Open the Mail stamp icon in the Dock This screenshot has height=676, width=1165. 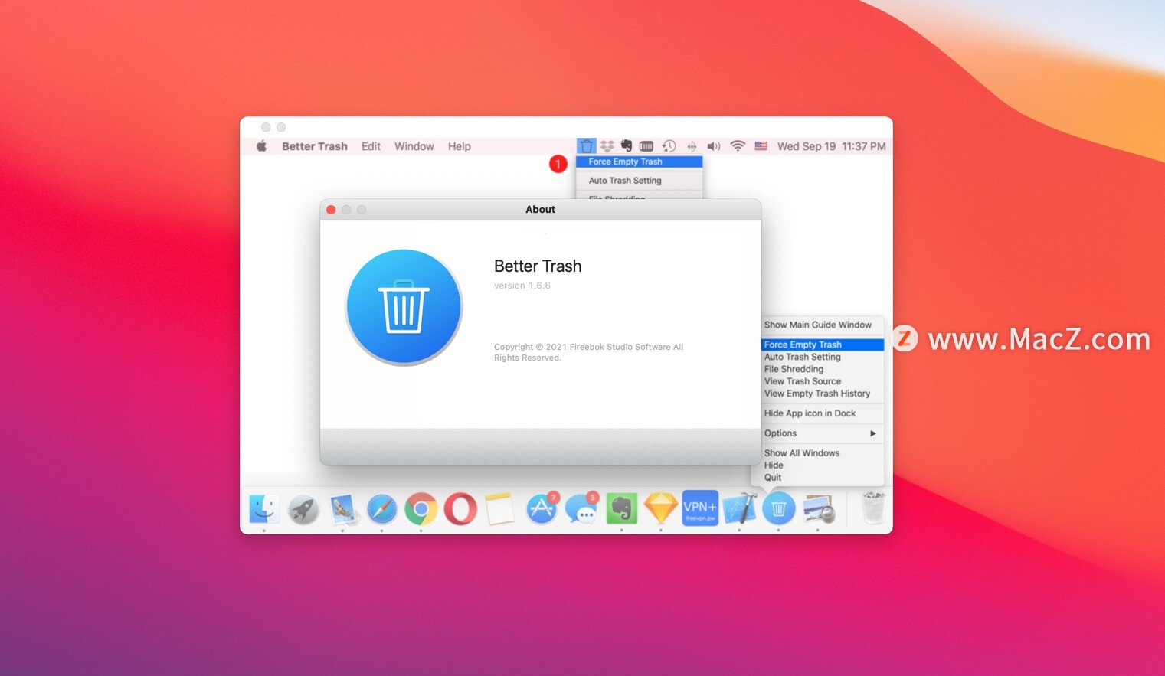point(343,508)
